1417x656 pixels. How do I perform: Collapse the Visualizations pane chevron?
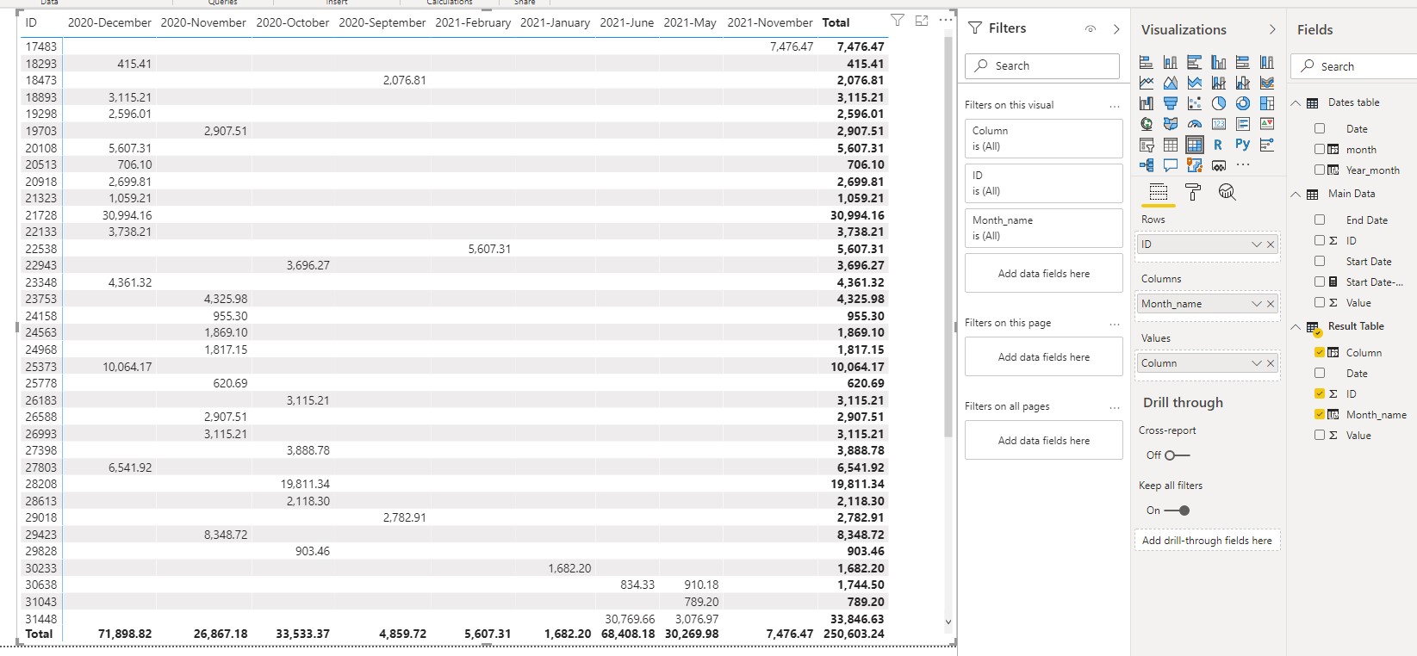[x=1272, y=29]
